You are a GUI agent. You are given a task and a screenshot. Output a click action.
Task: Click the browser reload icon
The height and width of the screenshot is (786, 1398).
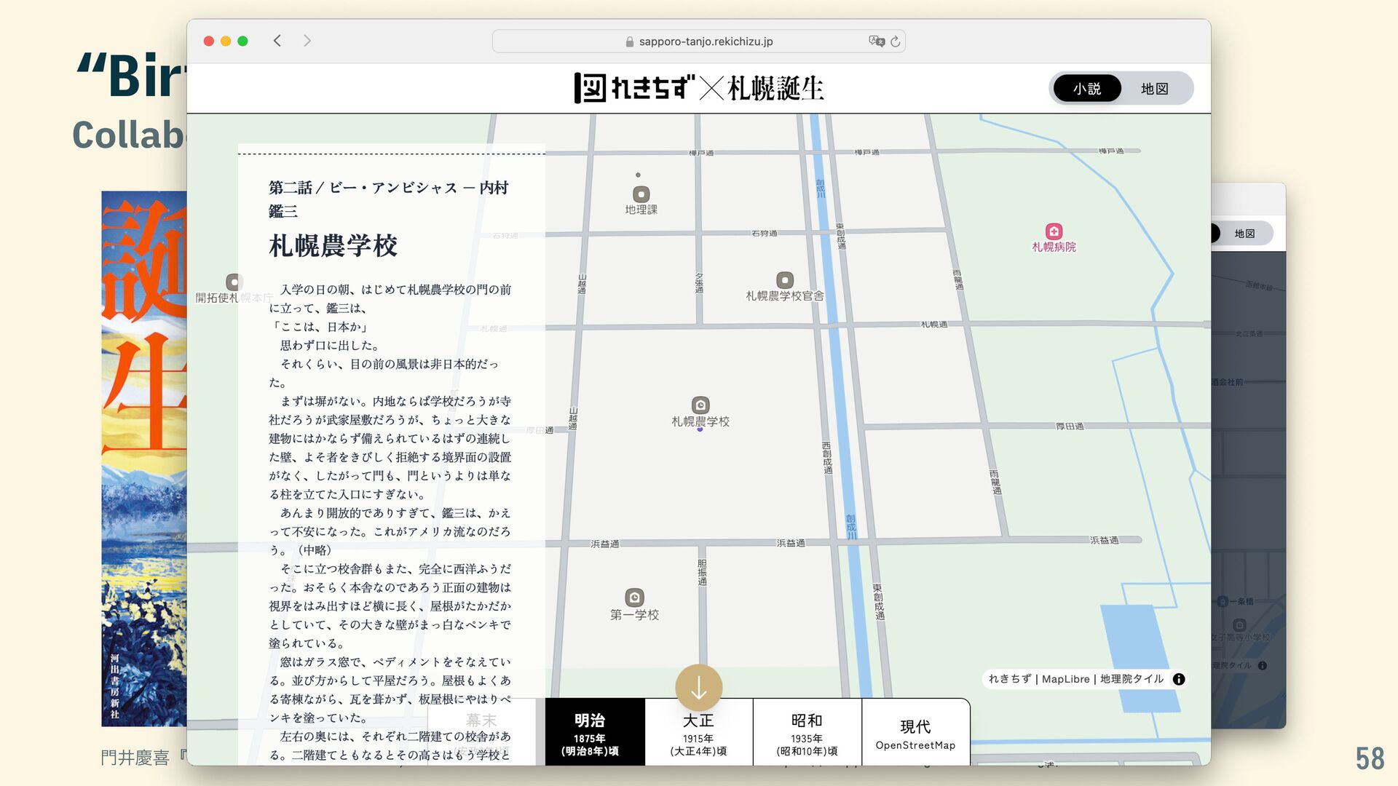895,41
